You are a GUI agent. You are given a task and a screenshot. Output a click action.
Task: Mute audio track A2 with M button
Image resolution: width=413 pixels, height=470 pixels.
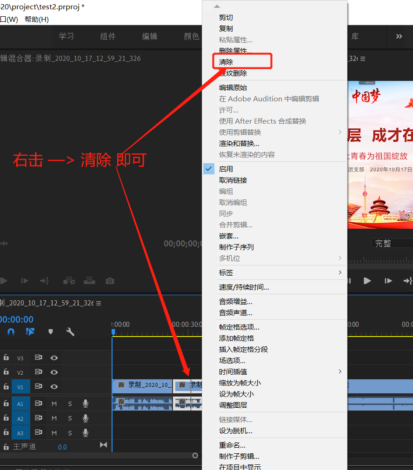click(54, 418)
